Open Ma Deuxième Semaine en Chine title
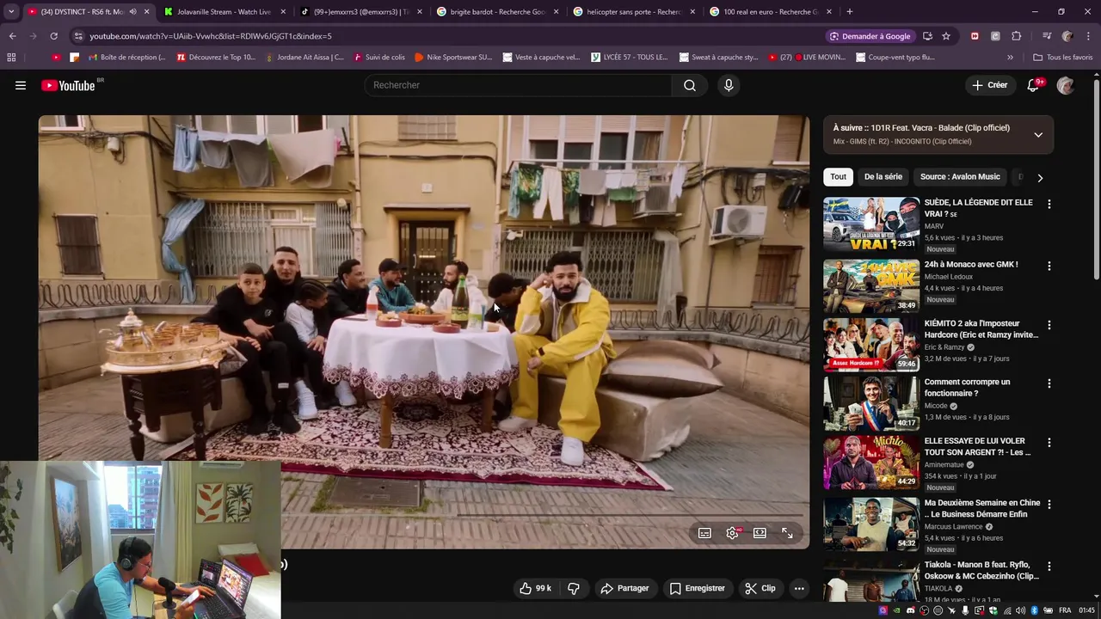Screen dimensions: 1101x619 coord(982,508)
